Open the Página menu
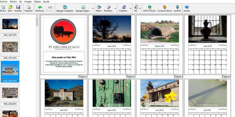Viewport: 235px width, 117px height. coord(37,2)
